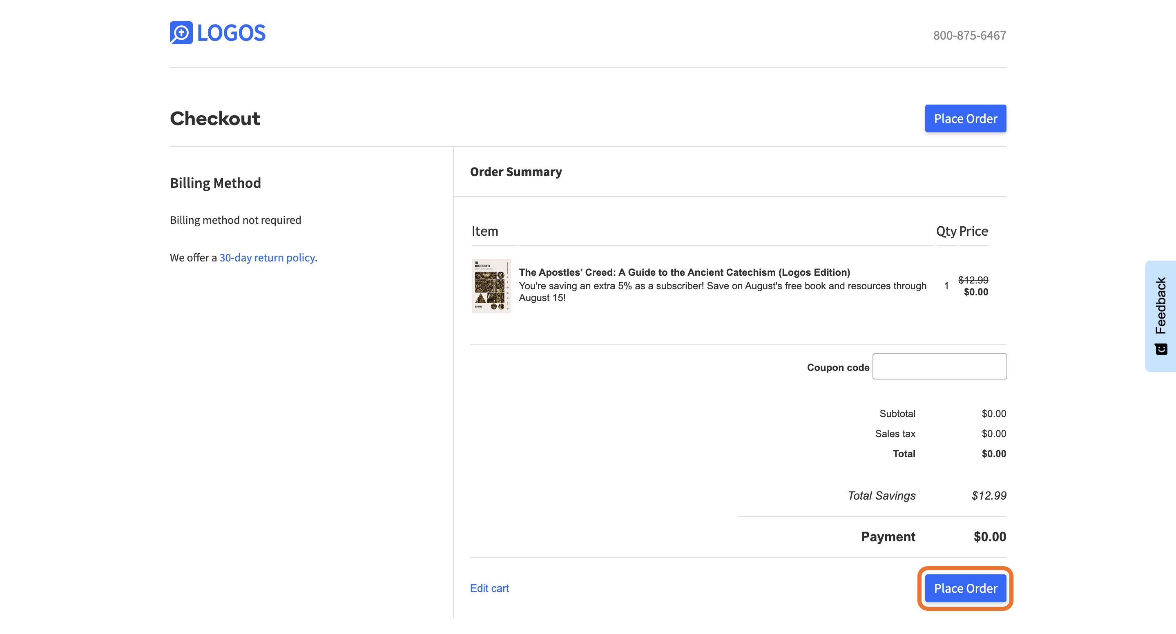Click the Qty column header

pyautogui.click(x=946, y=231)
